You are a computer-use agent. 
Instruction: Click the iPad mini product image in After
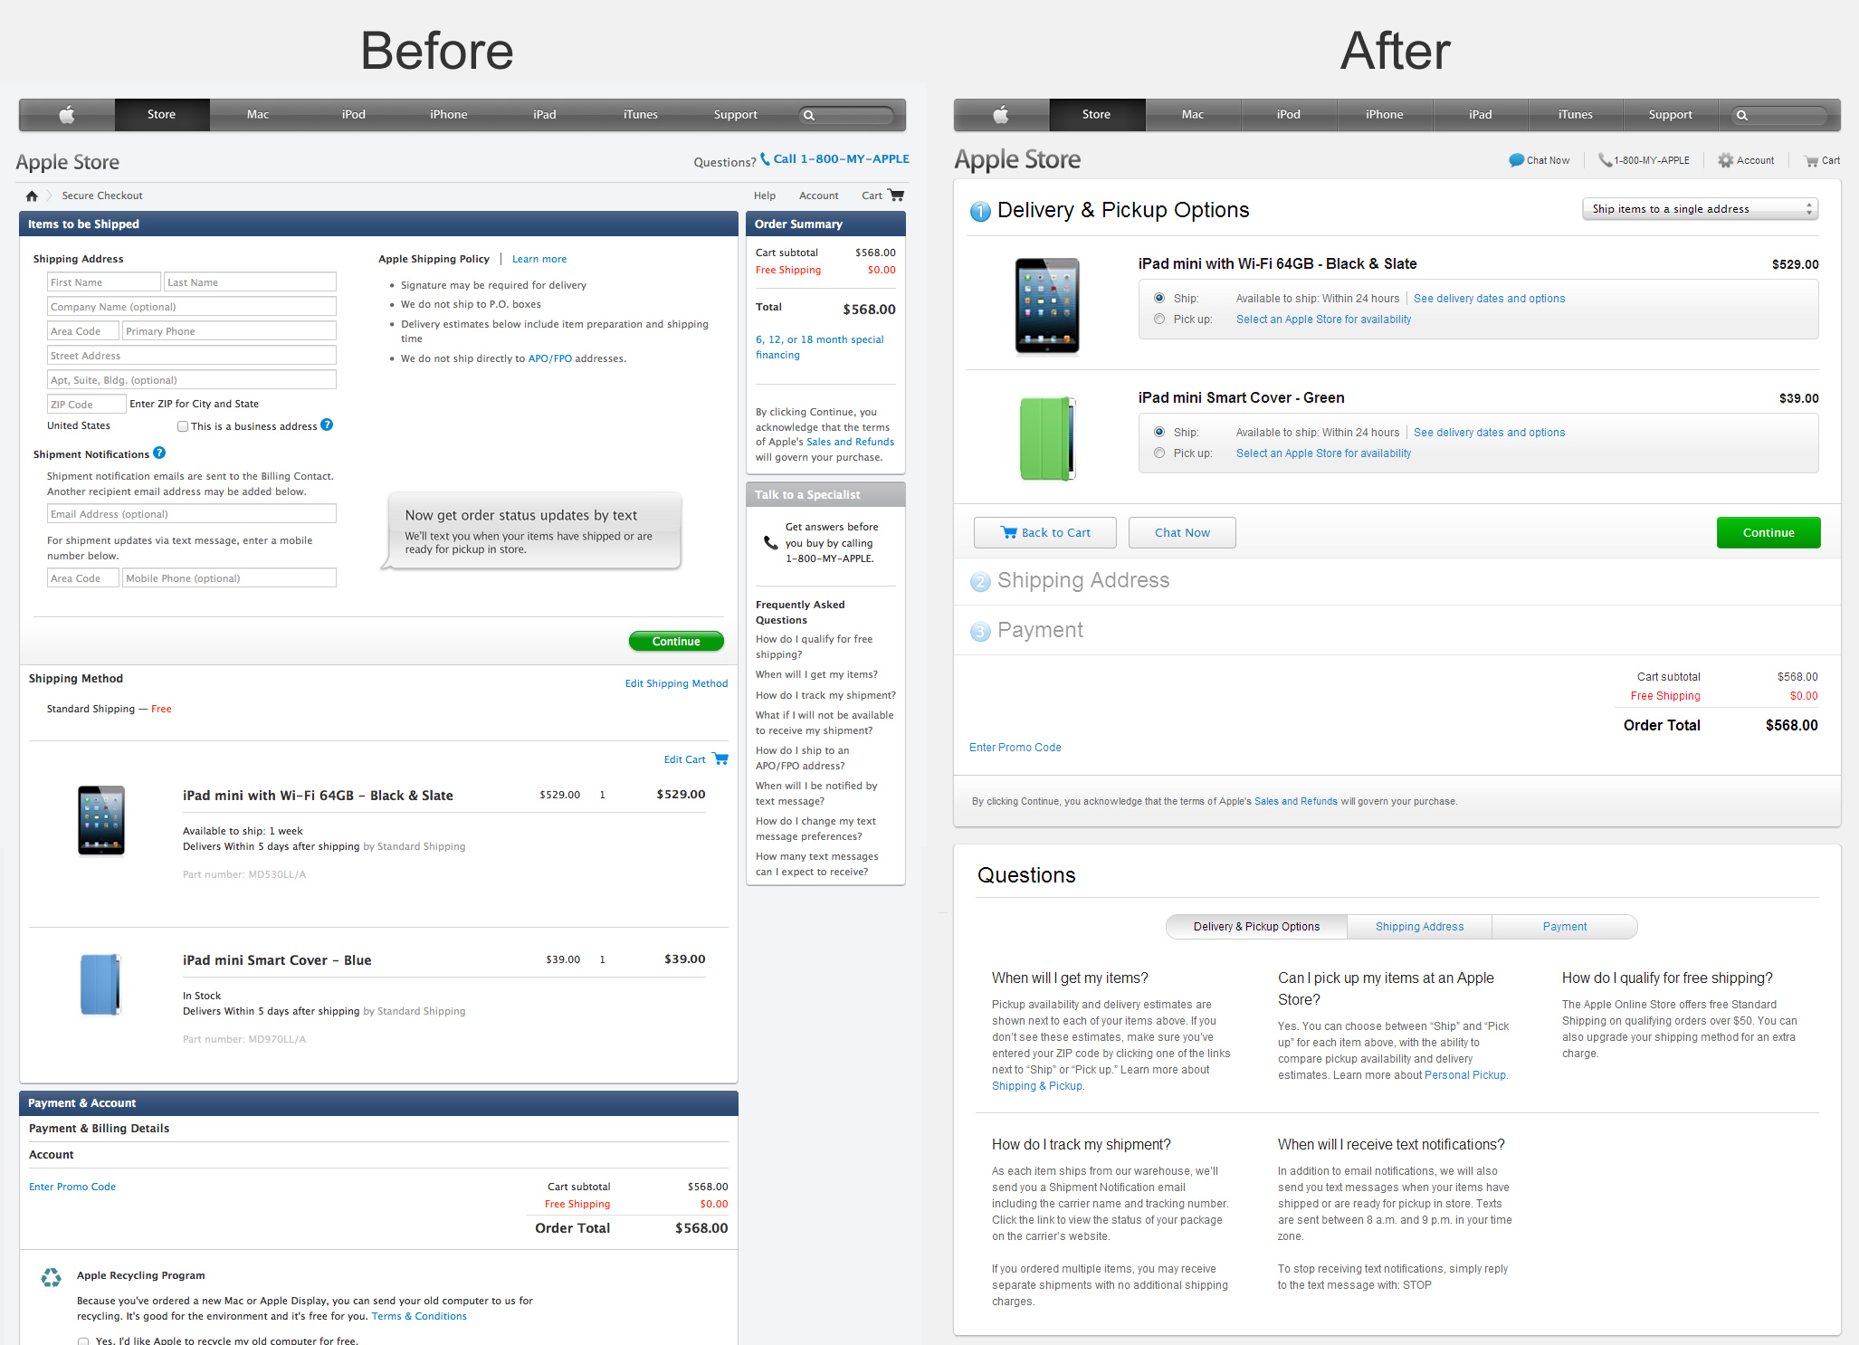1047,306
